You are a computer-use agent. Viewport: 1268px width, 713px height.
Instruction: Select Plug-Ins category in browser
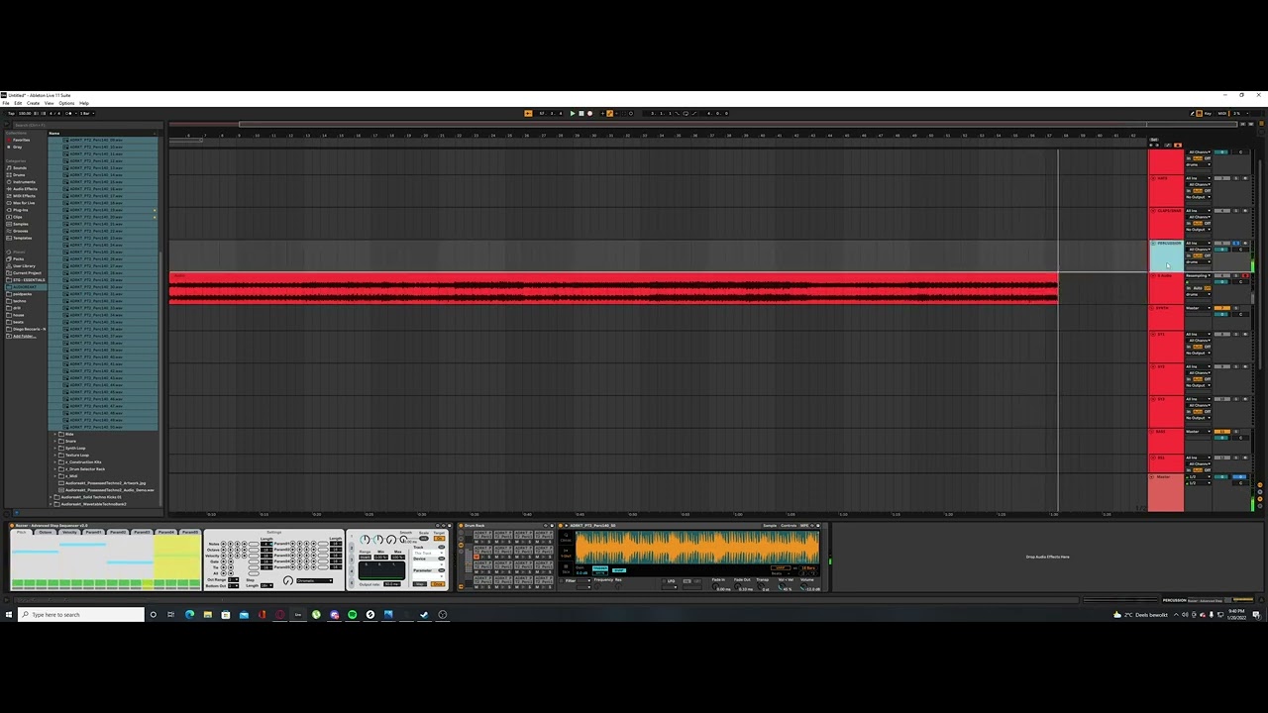[20, 210]
